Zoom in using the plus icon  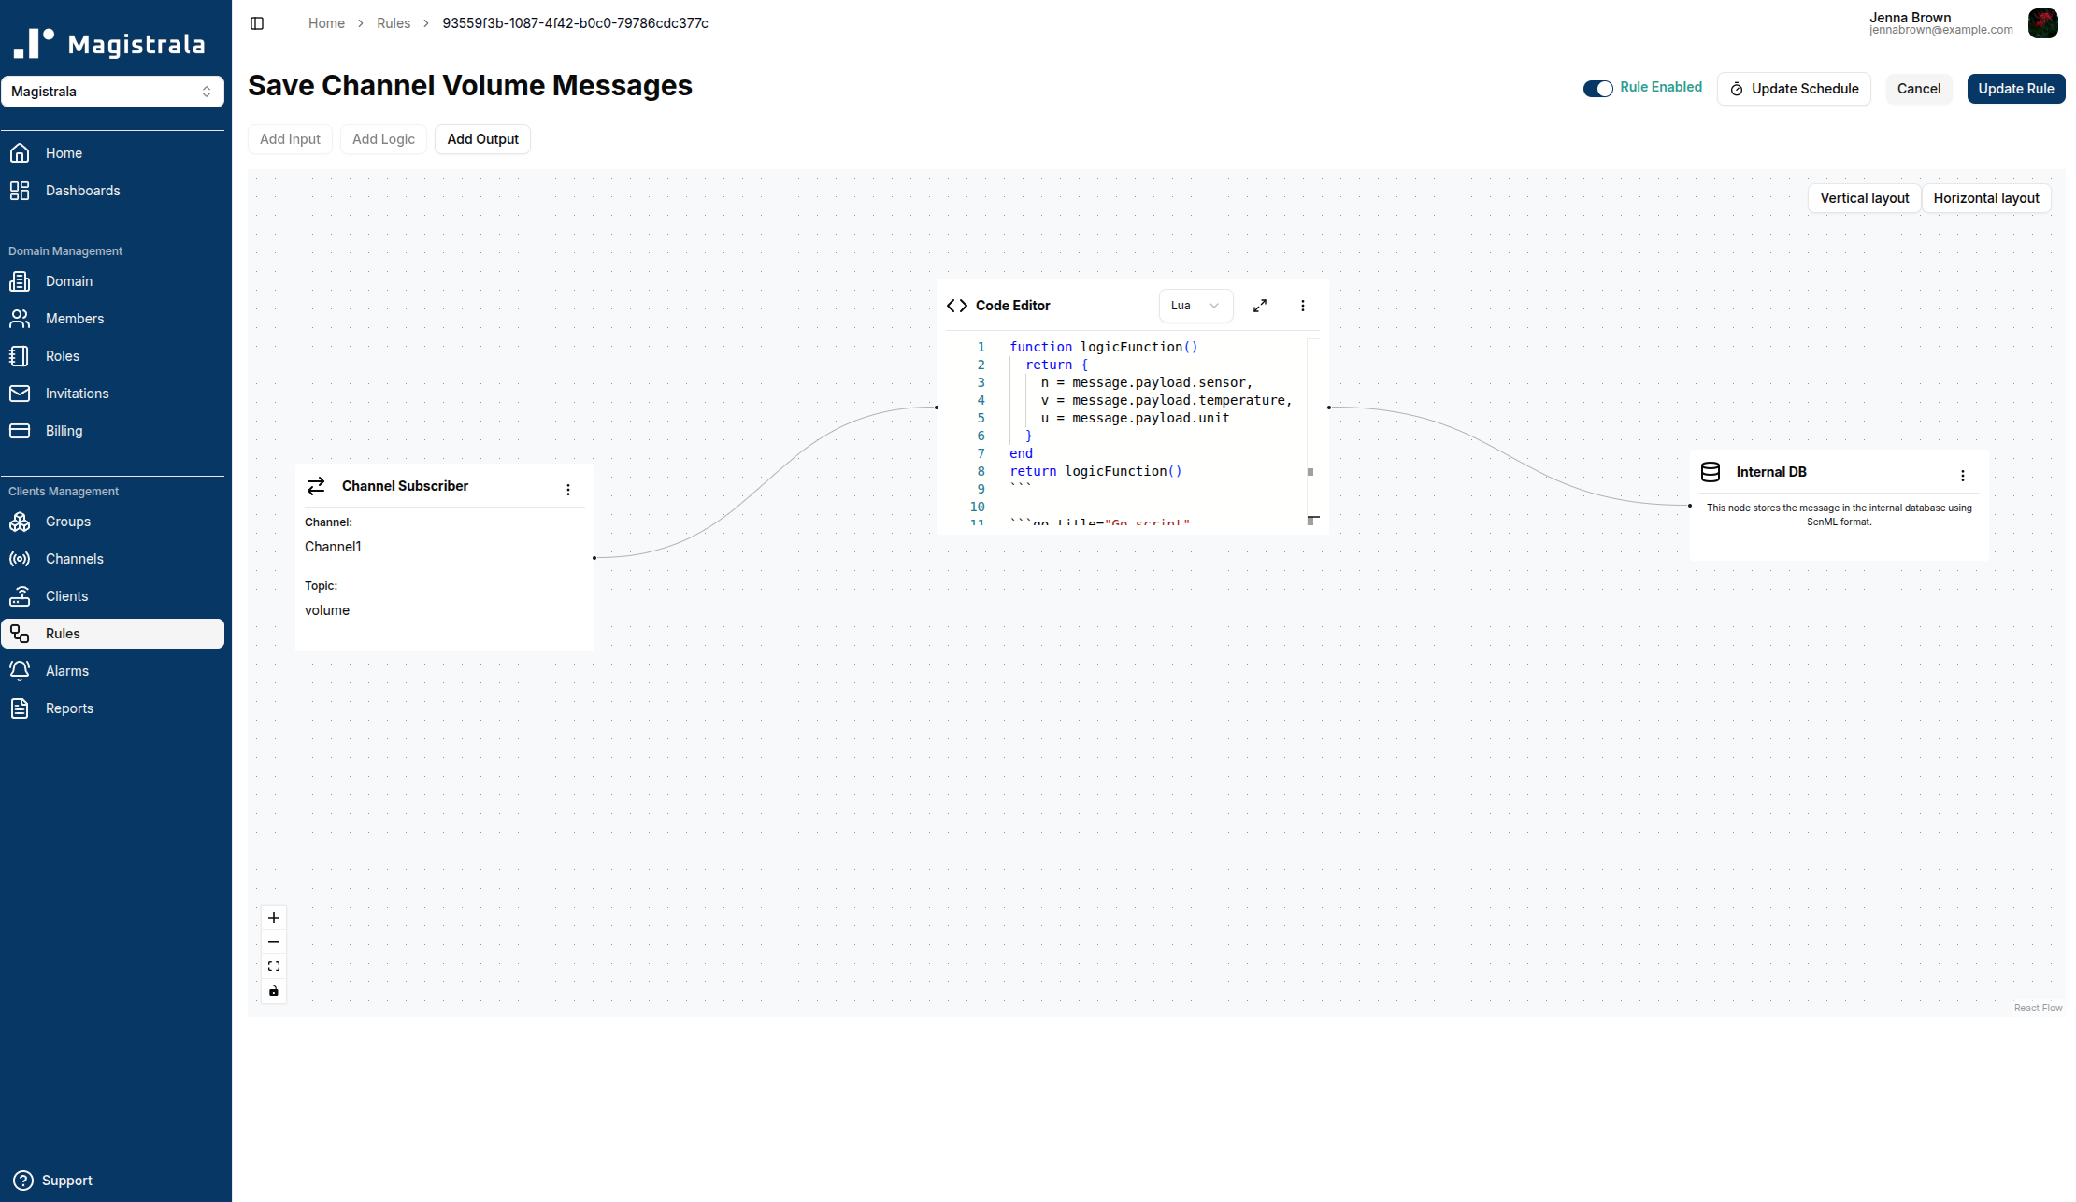273,918
